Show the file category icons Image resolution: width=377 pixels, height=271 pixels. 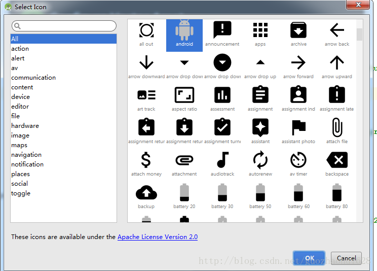[64, 116]
